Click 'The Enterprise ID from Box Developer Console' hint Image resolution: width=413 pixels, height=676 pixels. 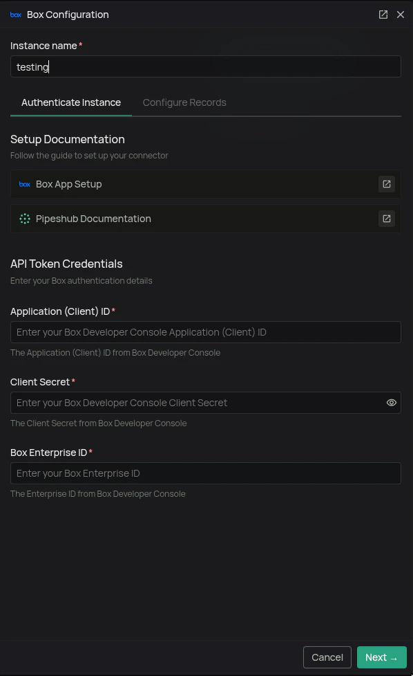[97, 494]
